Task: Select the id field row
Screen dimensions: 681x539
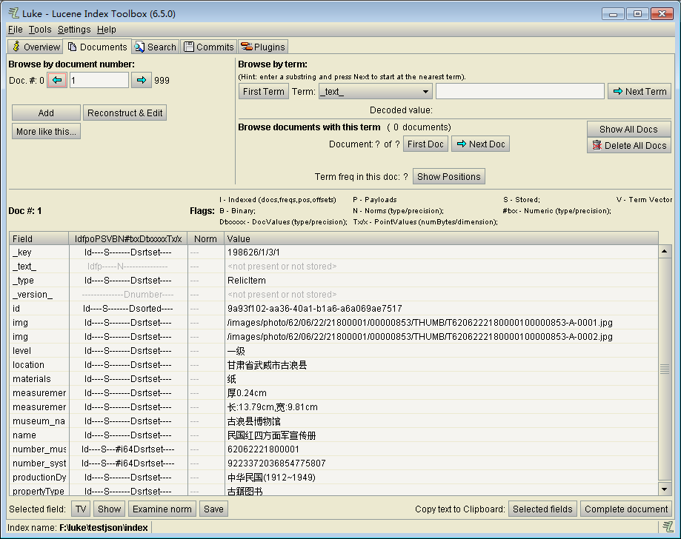Action: pos(333,309)
